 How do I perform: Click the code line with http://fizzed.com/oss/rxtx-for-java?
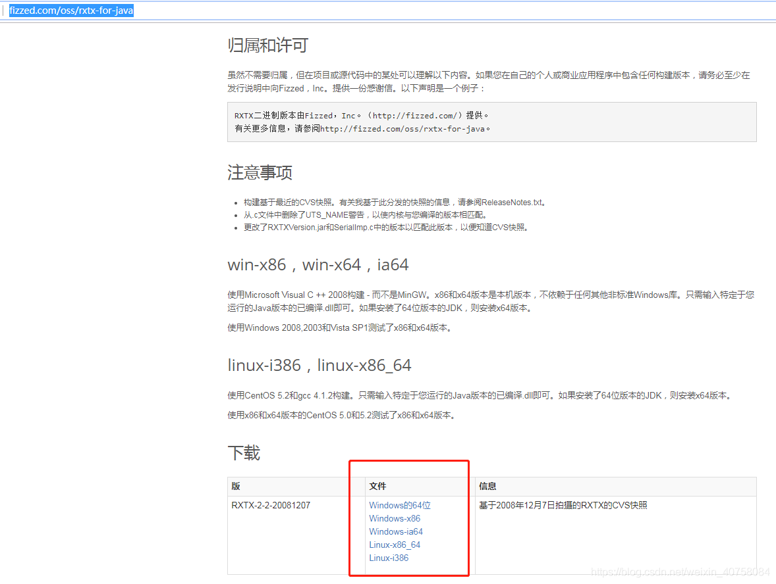tap(362, 128)
